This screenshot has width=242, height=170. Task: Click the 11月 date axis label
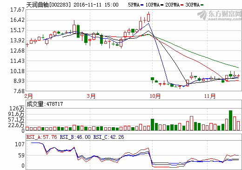(210, 96)
